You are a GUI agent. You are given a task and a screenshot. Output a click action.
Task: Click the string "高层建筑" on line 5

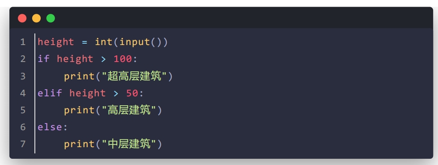(129, 110)
